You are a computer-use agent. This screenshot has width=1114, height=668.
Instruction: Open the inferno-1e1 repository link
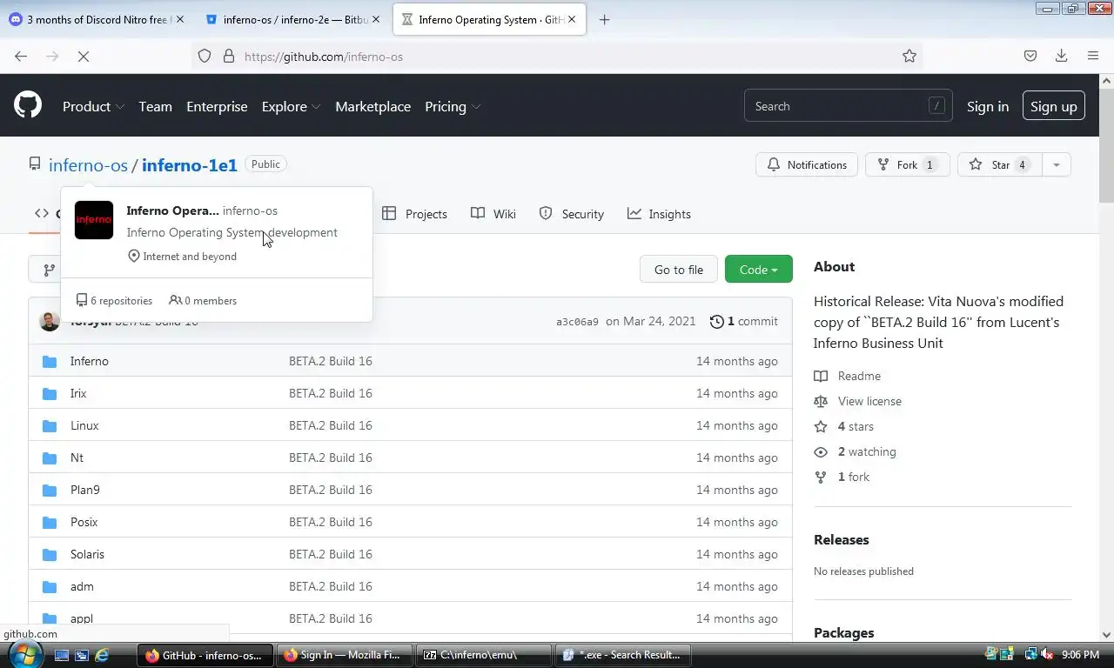[x=190, y=165]
